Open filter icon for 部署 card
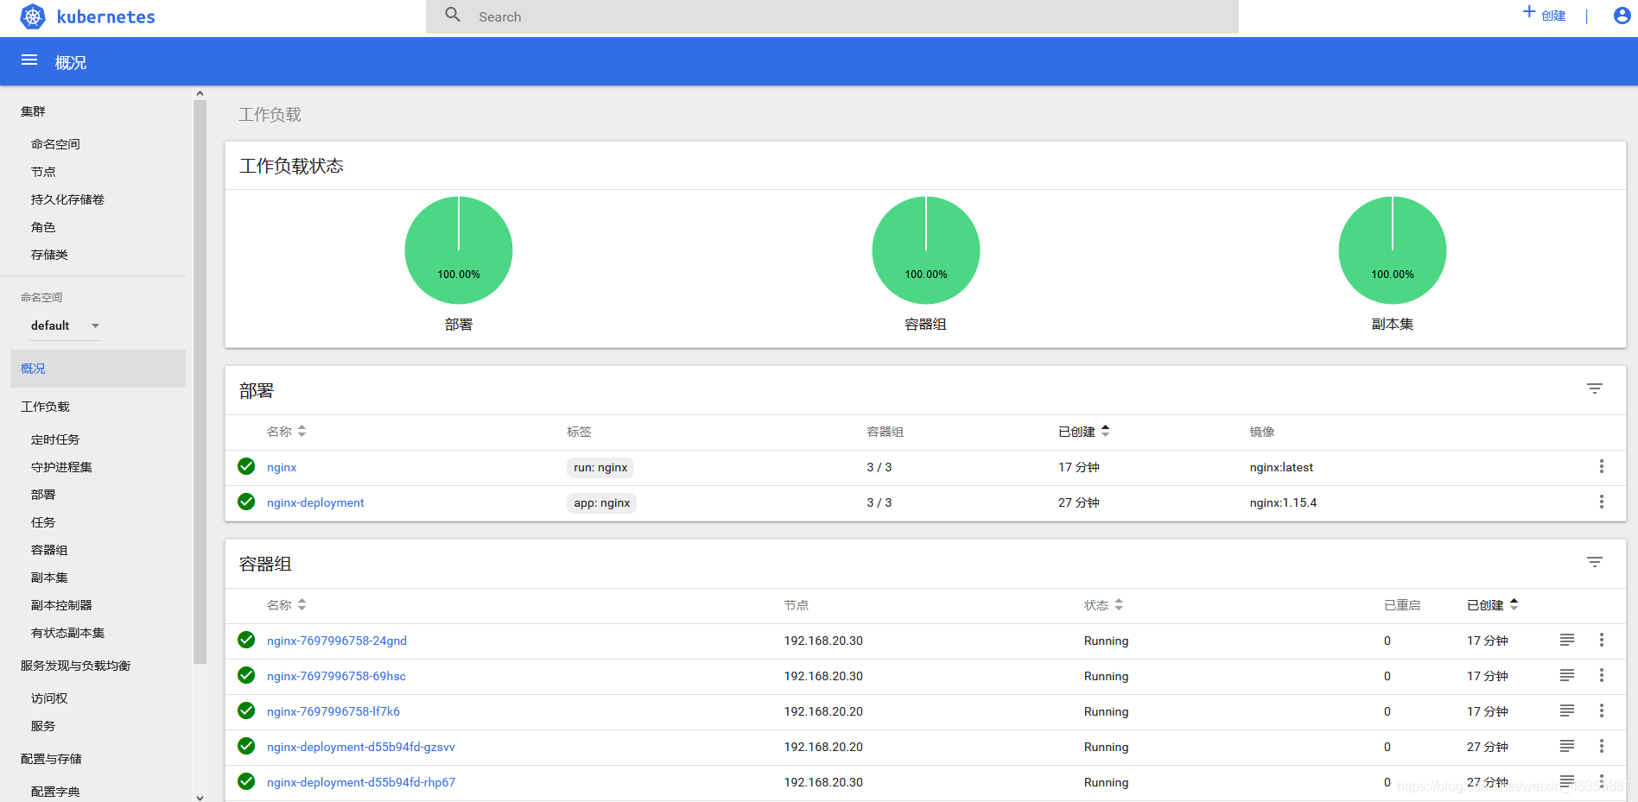The image size is (1638, 802). pyautogui.click(x=1595, y=388)
